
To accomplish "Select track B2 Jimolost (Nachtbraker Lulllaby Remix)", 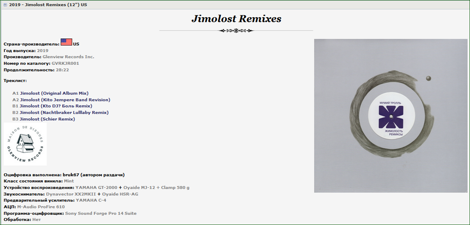I will click(x=60, y=112).
